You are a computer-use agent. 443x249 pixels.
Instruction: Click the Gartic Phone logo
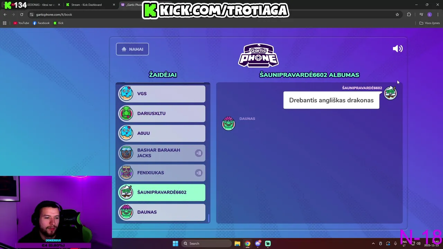click(258, 55)
